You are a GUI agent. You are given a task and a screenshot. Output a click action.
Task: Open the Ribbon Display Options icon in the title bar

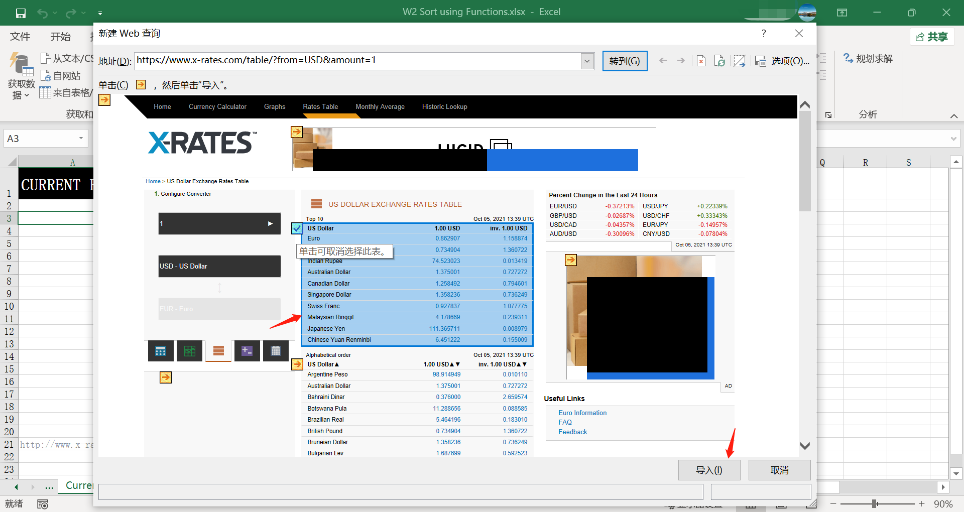[x=842, y=13]
